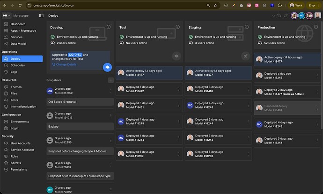Click the Staging environment info icon
Viewport: 323px width, 194px height.
[x=247, y=27]
